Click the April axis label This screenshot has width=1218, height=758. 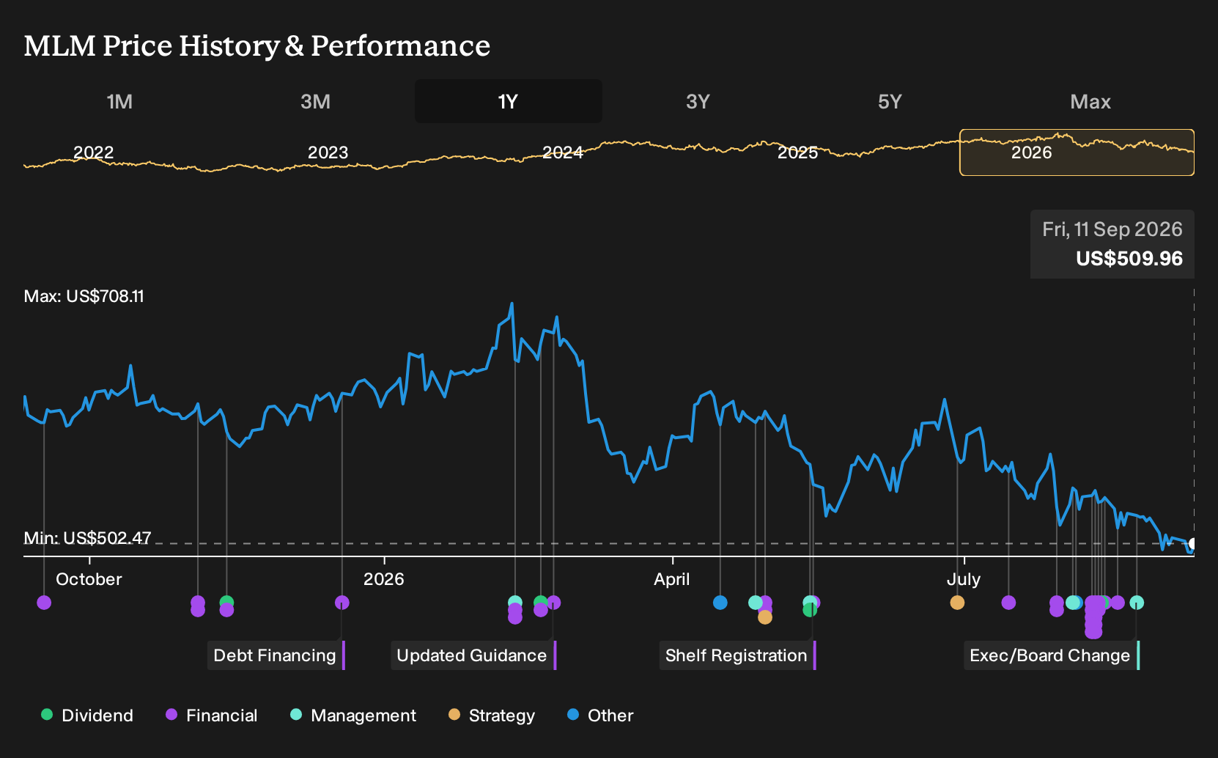672,579
